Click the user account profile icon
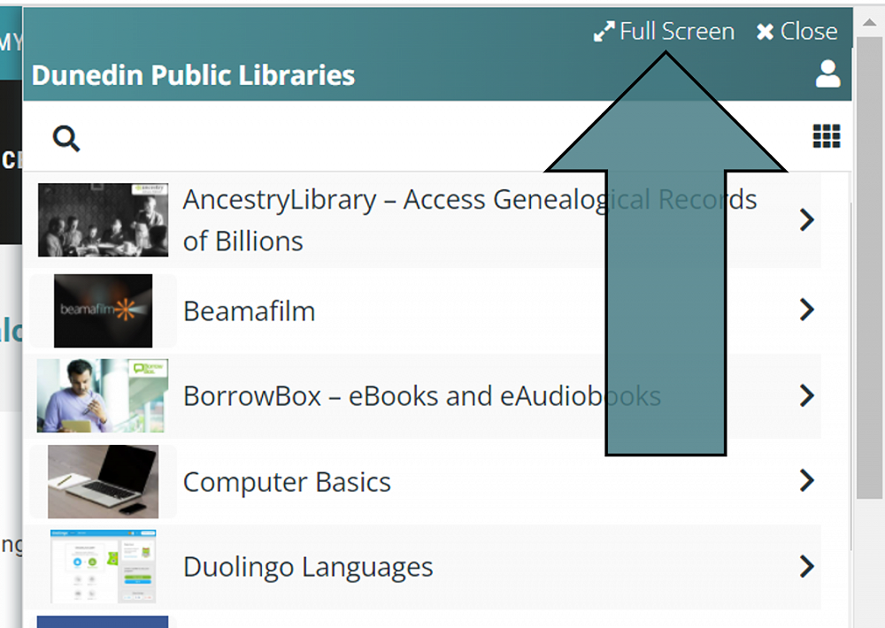This screenshot has width=885, height=628. pos(827,73)
